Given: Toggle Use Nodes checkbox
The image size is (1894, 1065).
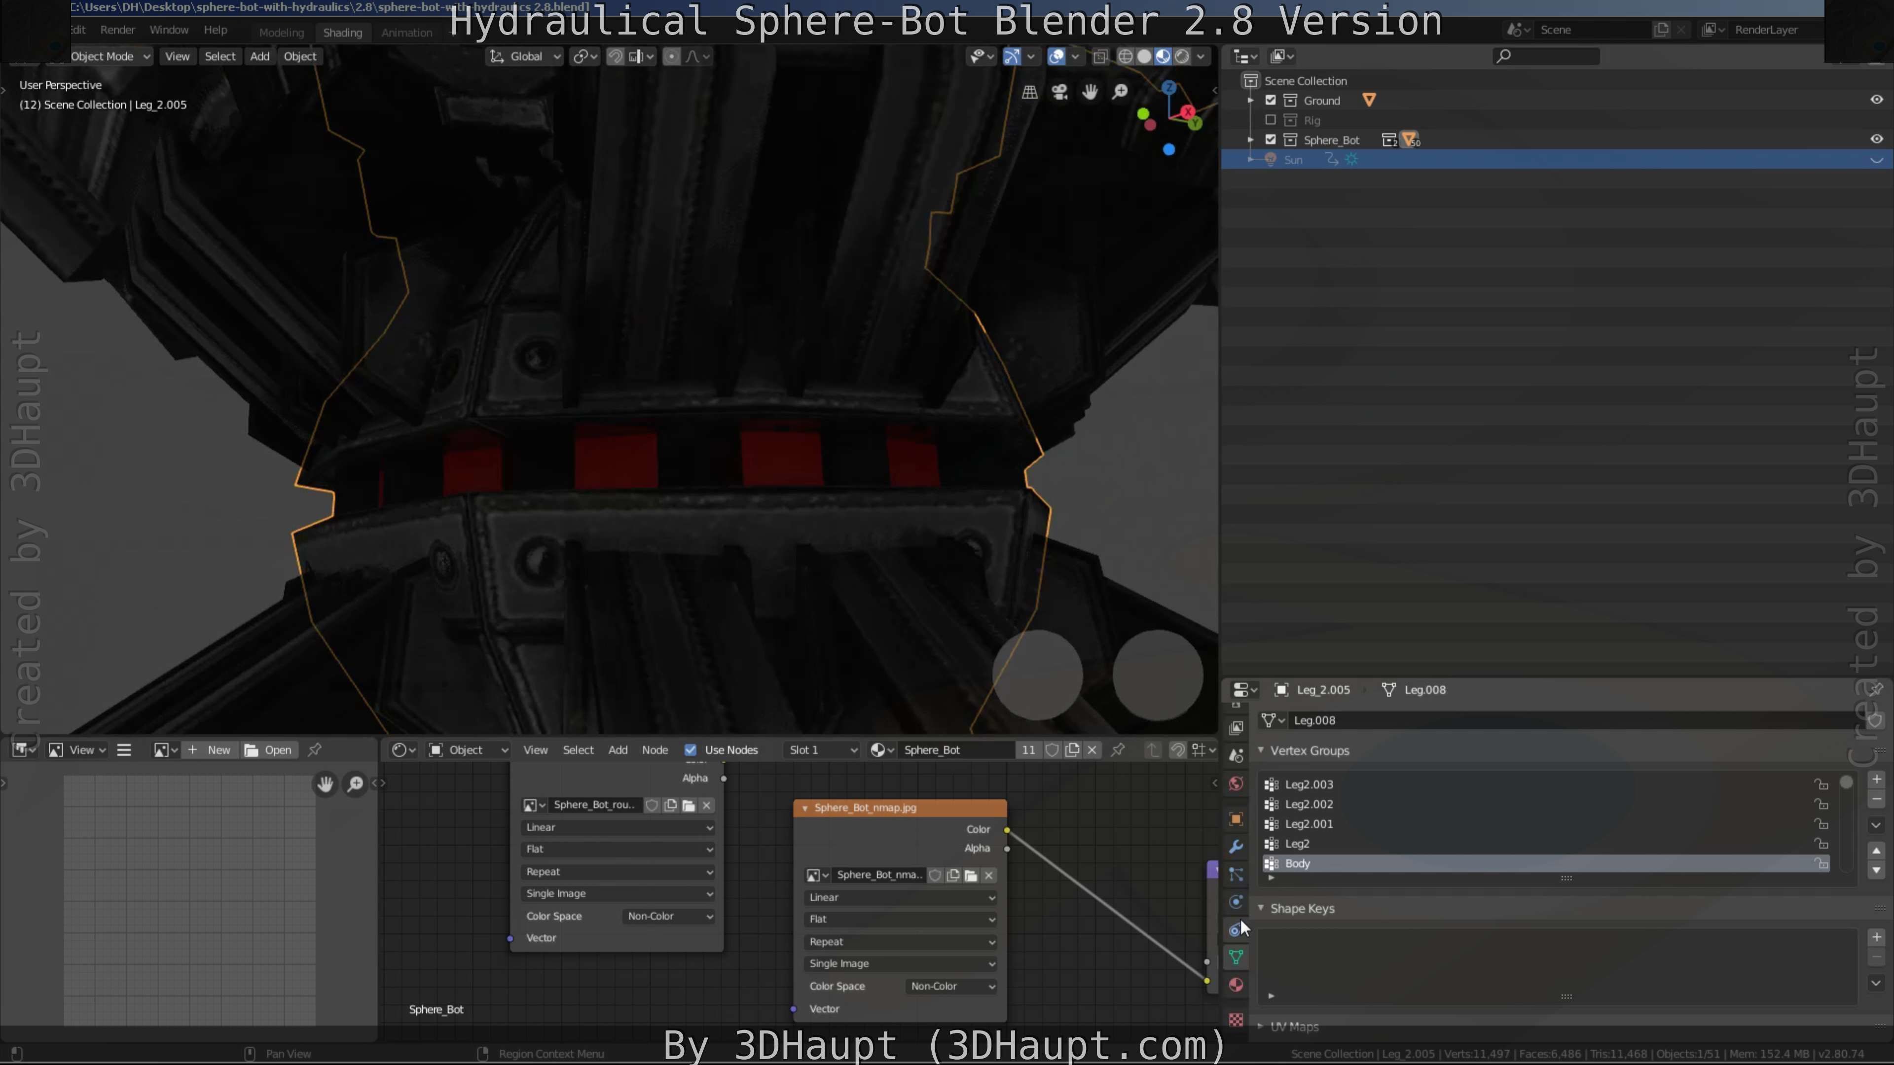Looking at the screenshot, I should (x=690, y=749).
